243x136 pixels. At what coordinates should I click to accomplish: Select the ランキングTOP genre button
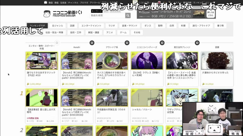(37, 26)
